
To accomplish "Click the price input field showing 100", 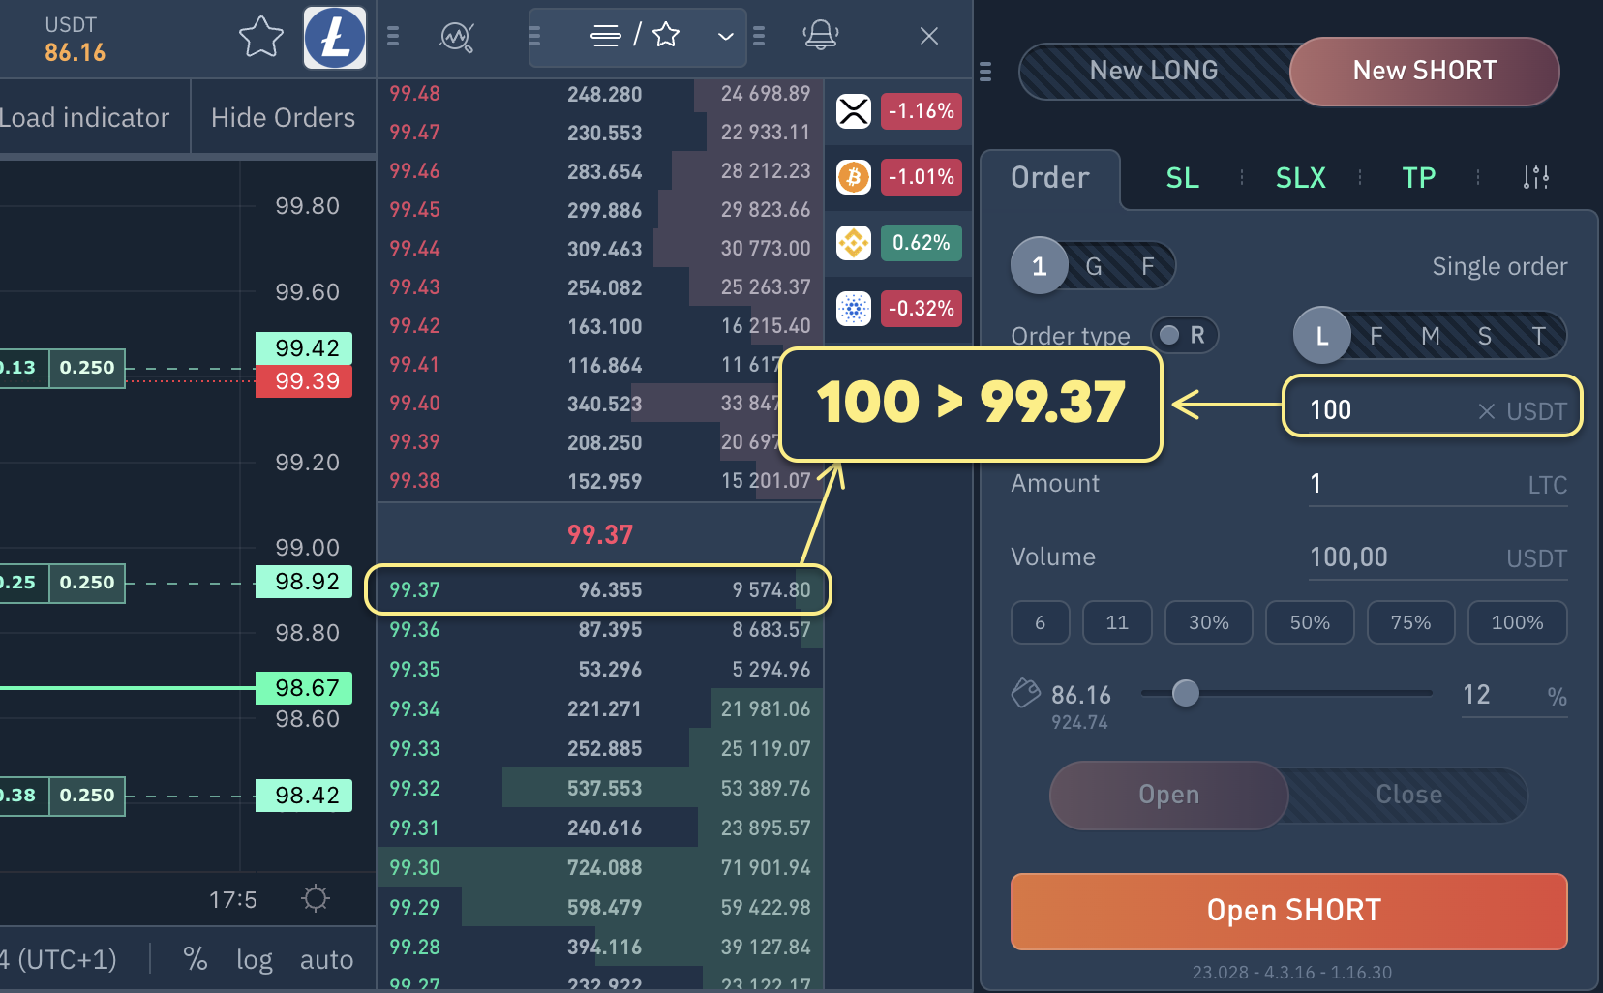I will 1384,409.
